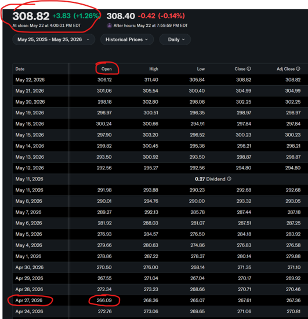Click the High column header

tap(154, 69)
